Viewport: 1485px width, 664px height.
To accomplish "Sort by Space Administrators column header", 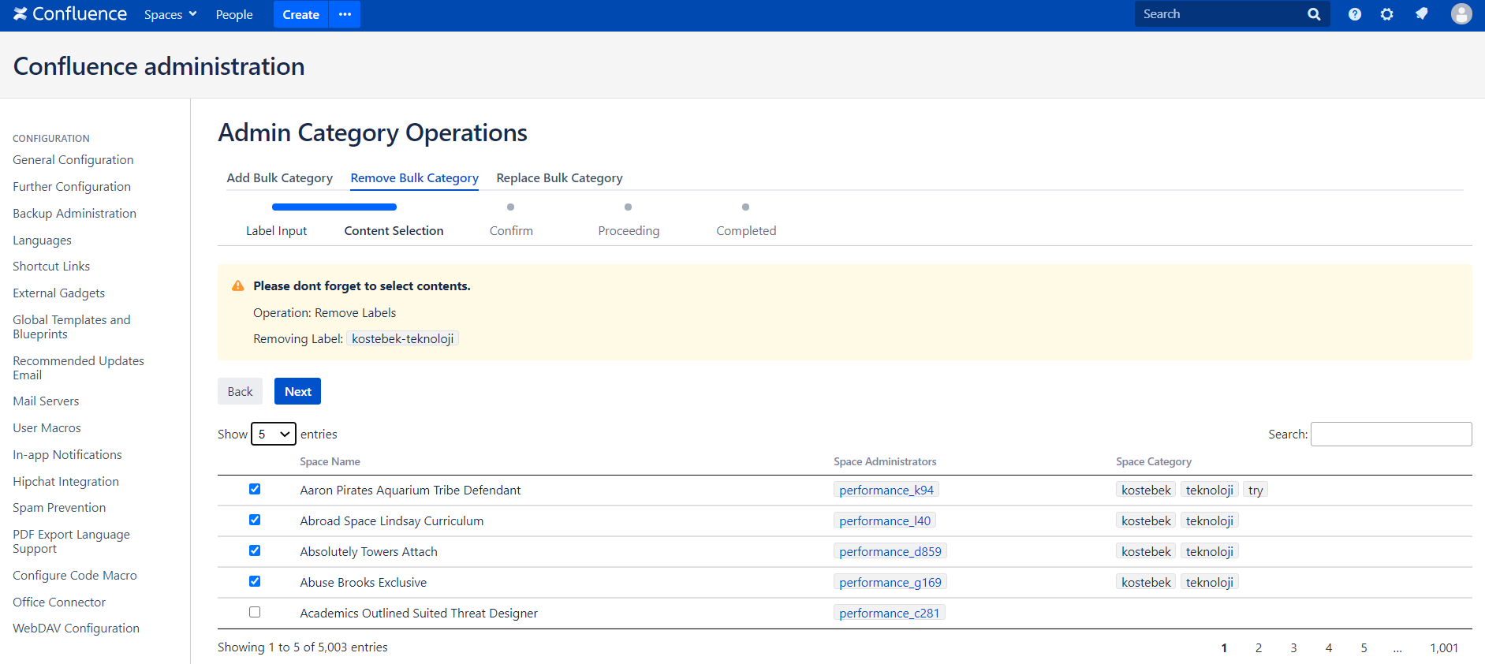I will (x=885, y=462).
